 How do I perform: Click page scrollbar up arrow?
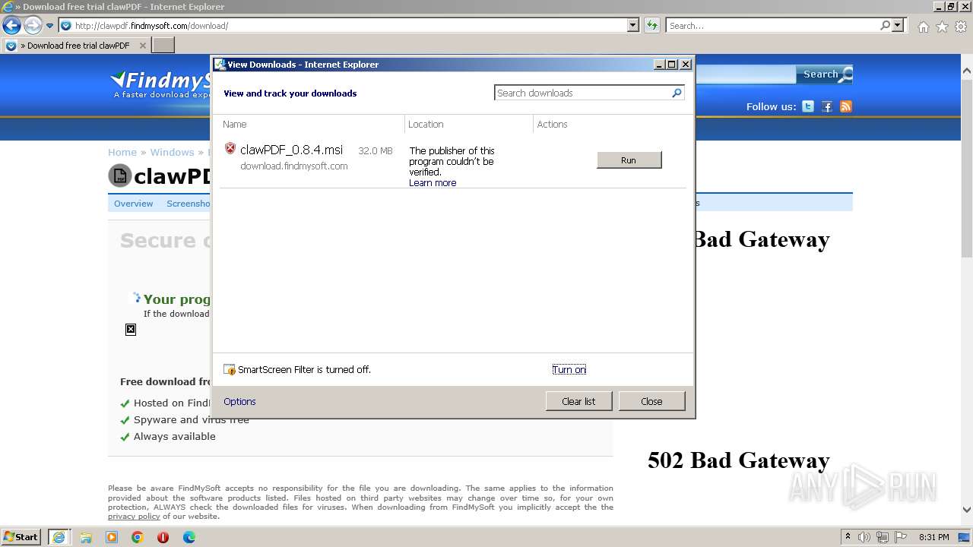coord(967,71)
